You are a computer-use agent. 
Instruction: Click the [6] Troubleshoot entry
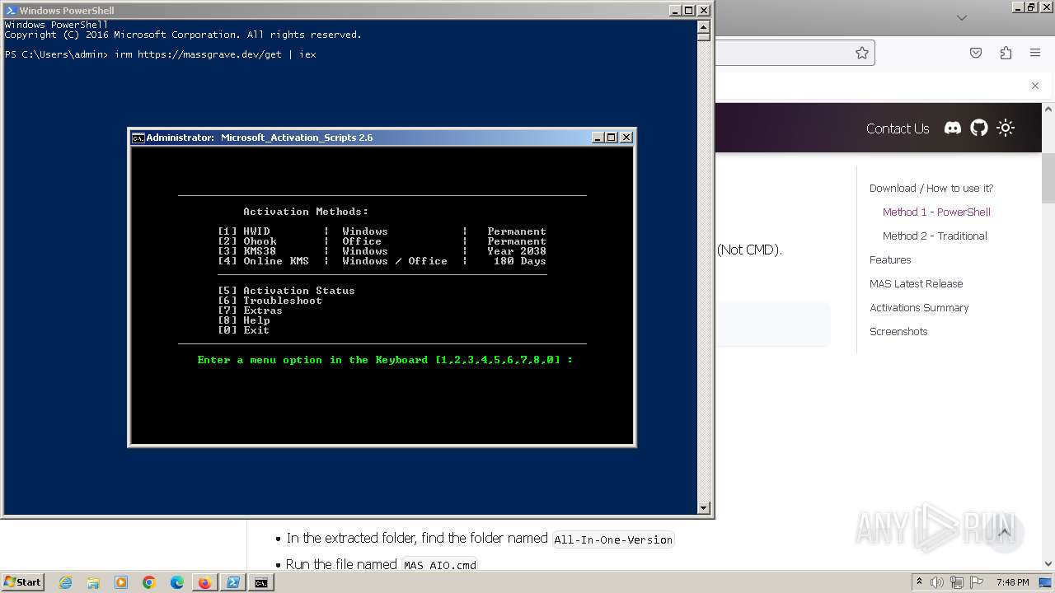pos(270,301)
